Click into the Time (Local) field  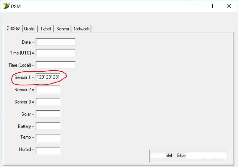(56, 65)
